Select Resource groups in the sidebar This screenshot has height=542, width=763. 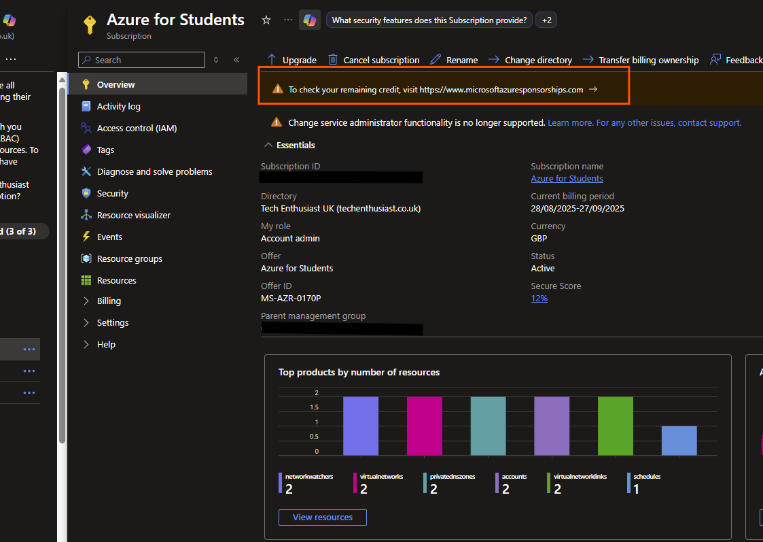tap(130, 258)
